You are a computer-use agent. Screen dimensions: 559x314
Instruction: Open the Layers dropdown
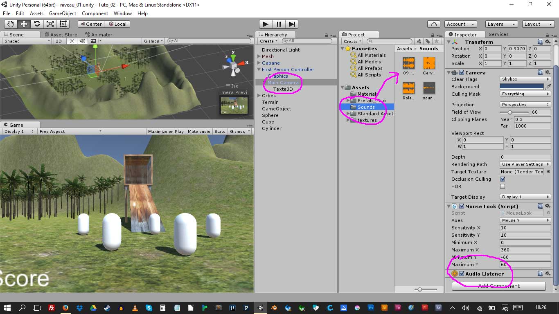[501, 24]
